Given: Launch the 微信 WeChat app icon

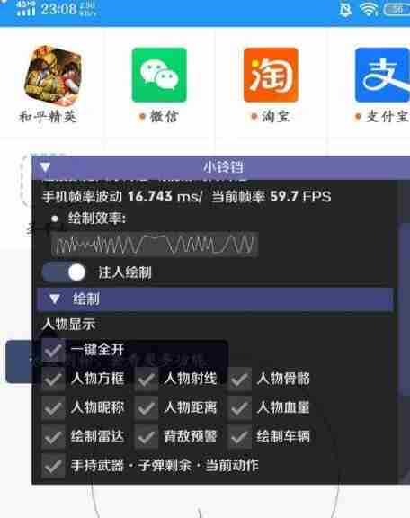Looking at the screenshot, I should click(159, 75).
